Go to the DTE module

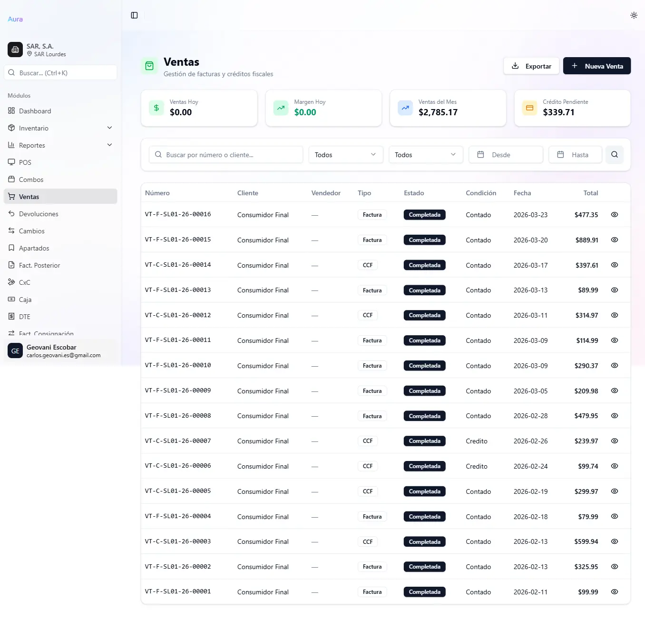click(x=24, y=316)
